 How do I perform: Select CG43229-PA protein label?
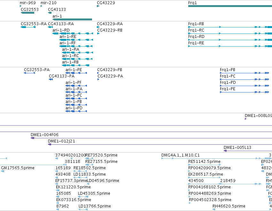coord(110,76)
